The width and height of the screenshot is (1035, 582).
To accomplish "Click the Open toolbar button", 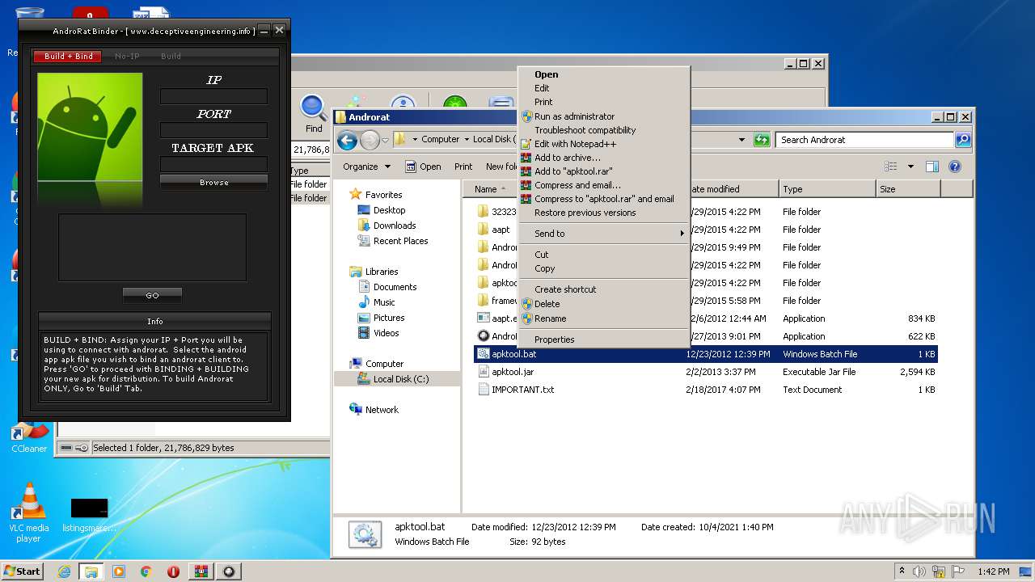I will (x=423, y=167).
